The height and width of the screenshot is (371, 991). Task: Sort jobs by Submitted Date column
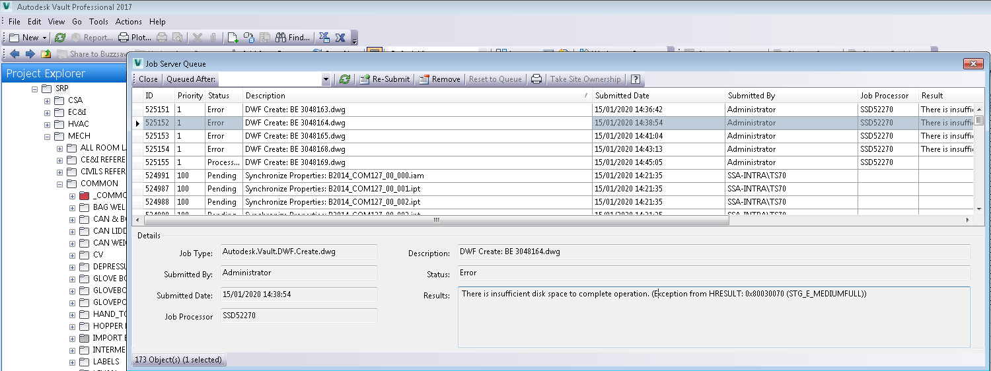659,96
